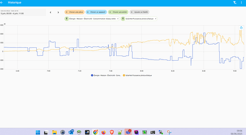Remove the SolarNet Puissance photovoltaïque chip

click(x=156, y=19)
